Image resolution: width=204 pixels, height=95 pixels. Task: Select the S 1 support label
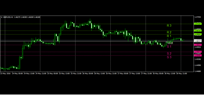(x=169, y=47)
